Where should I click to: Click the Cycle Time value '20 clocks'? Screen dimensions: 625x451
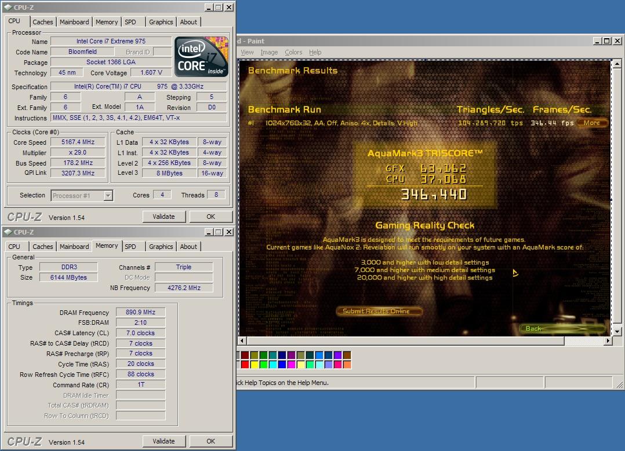tap(141, 364)
